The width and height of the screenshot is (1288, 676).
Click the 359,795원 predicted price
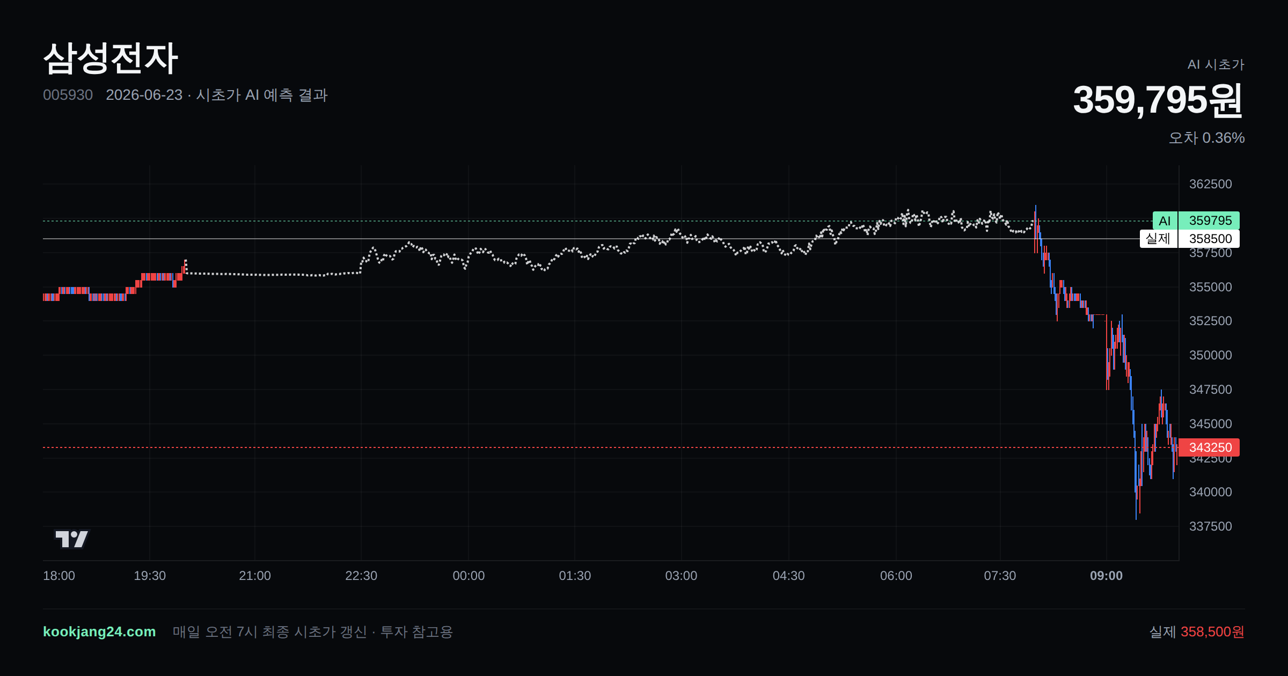coord(1158,100)
